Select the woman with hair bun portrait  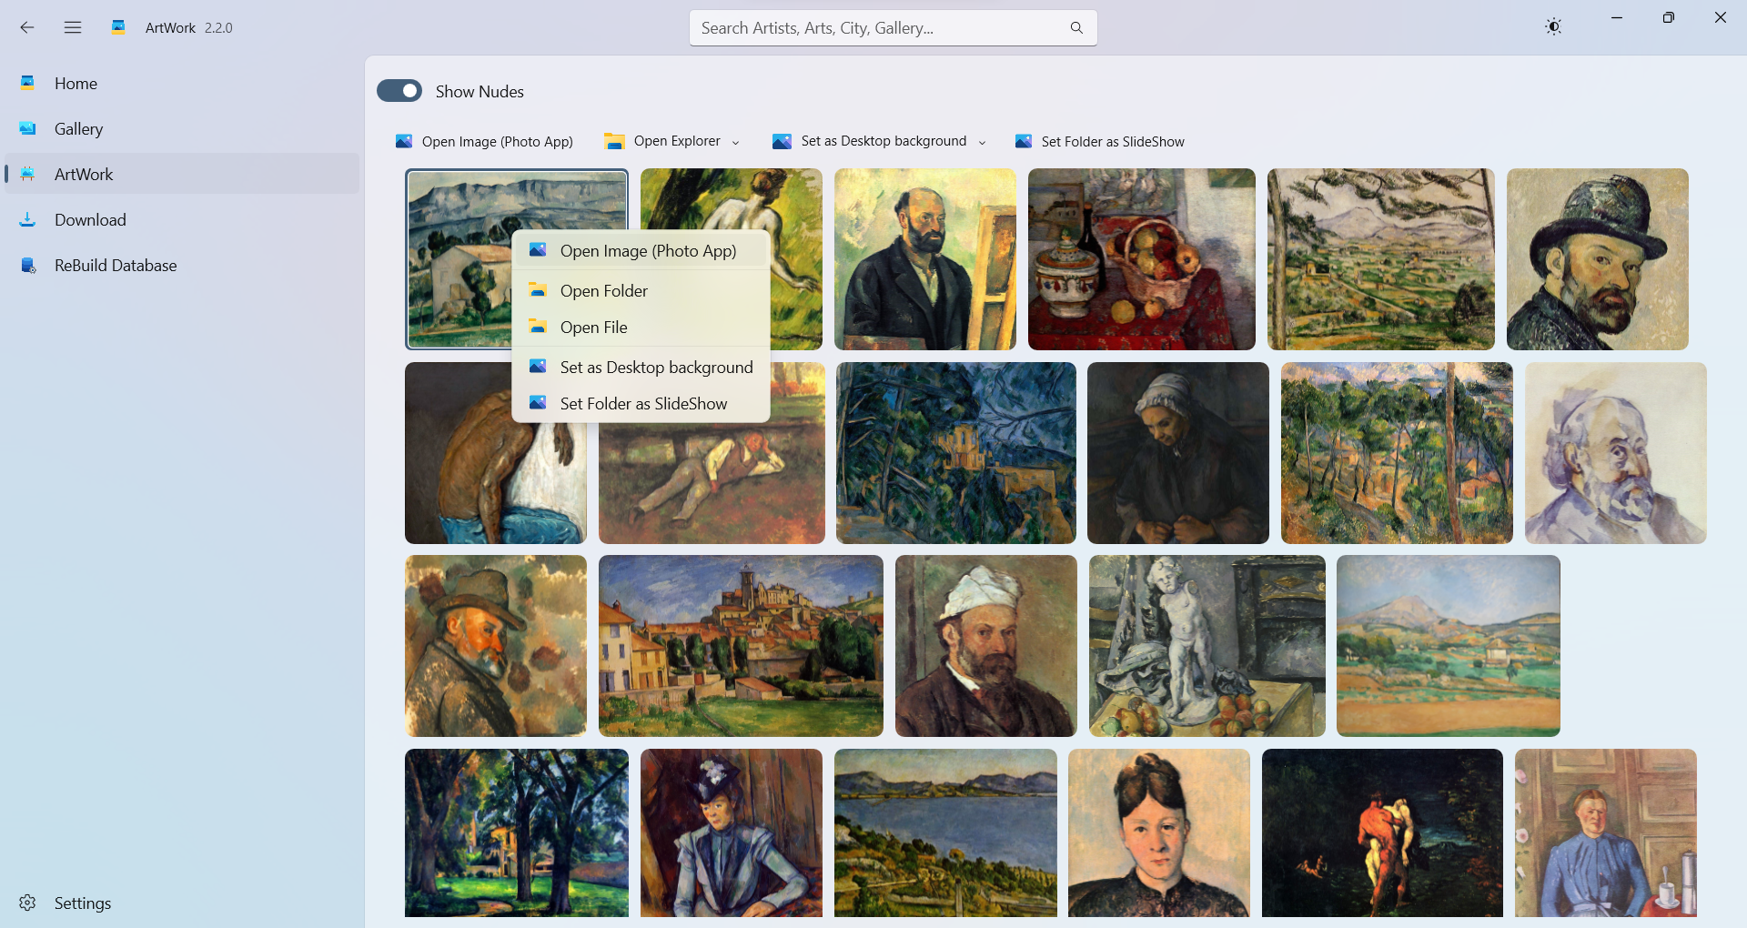click(1159, 832)
